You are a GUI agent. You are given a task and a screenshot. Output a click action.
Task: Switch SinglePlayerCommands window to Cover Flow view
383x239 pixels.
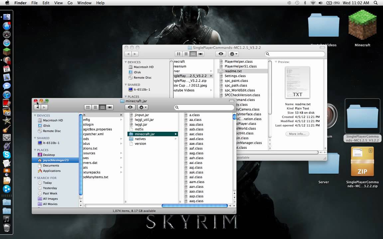click(200, 54)
